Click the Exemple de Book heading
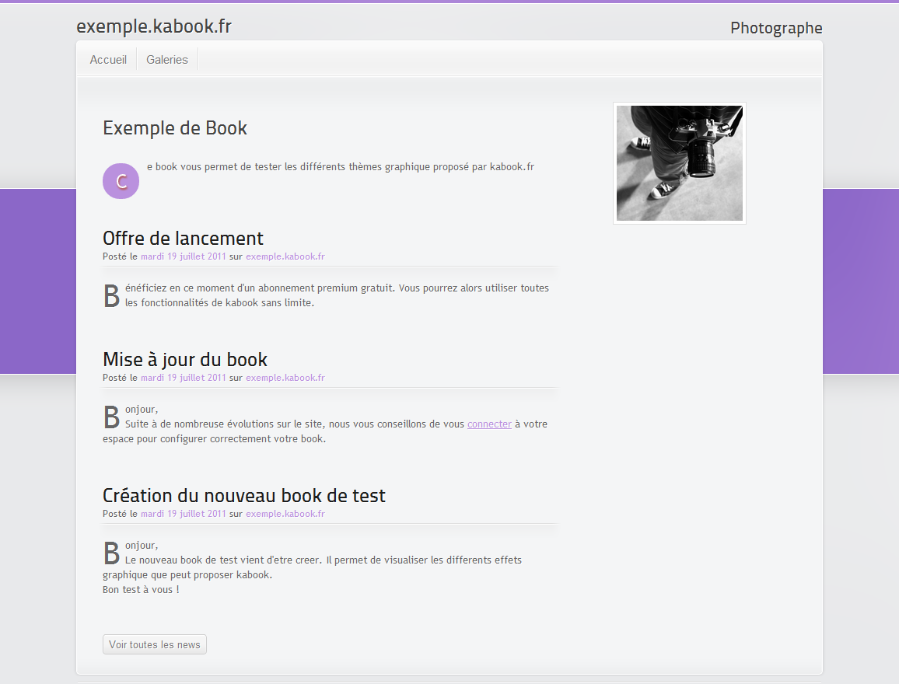The image size is (899, 684). click(175, 128)
